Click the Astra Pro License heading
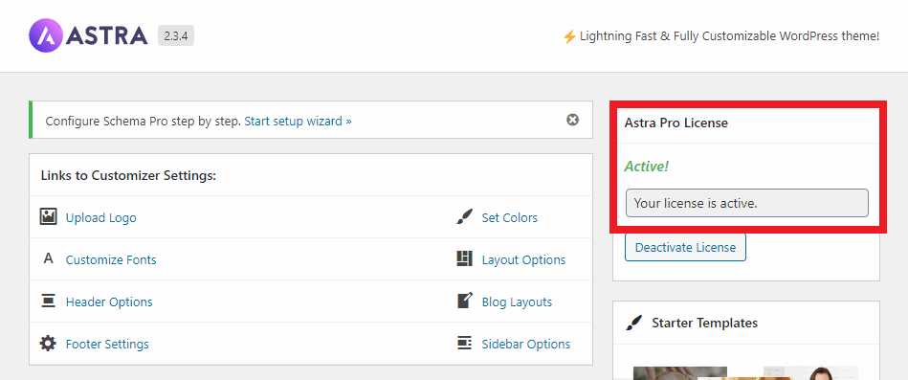This screenshot has height=380, width=908. tap(676, 123)
